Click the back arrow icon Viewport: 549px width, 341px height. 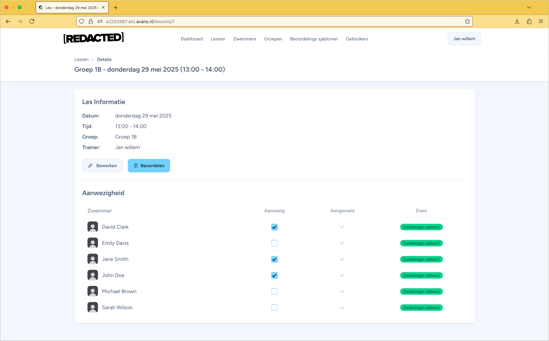coord(8,21)
